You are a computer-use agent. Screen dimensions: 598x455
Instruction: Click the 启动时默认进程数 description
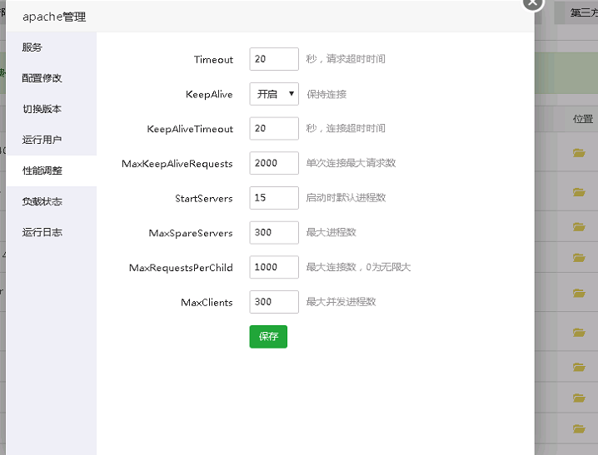click(346, 198)
